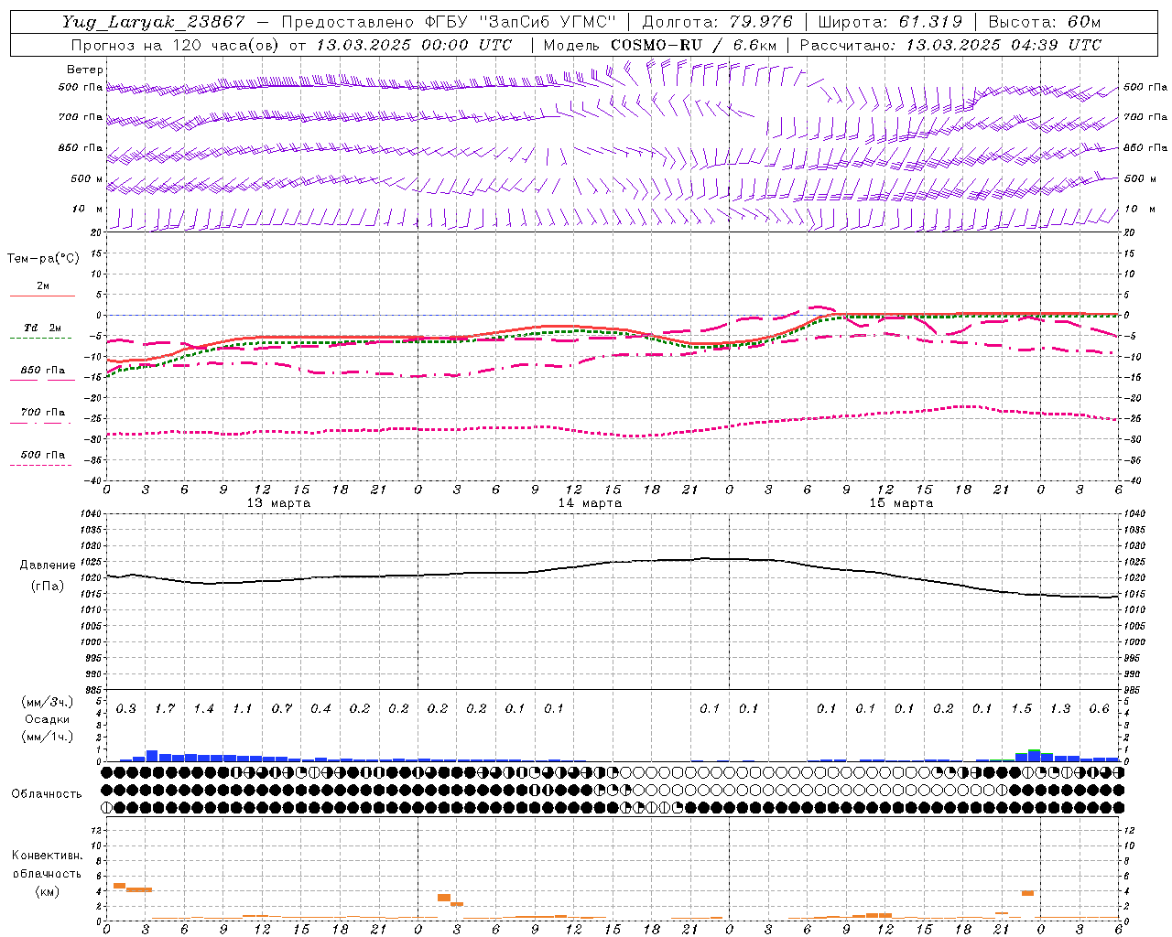Viewport: 1172px width, 937px height.
Task: Click the 0.7 precipitation value
Action: (x=282, y=709)
